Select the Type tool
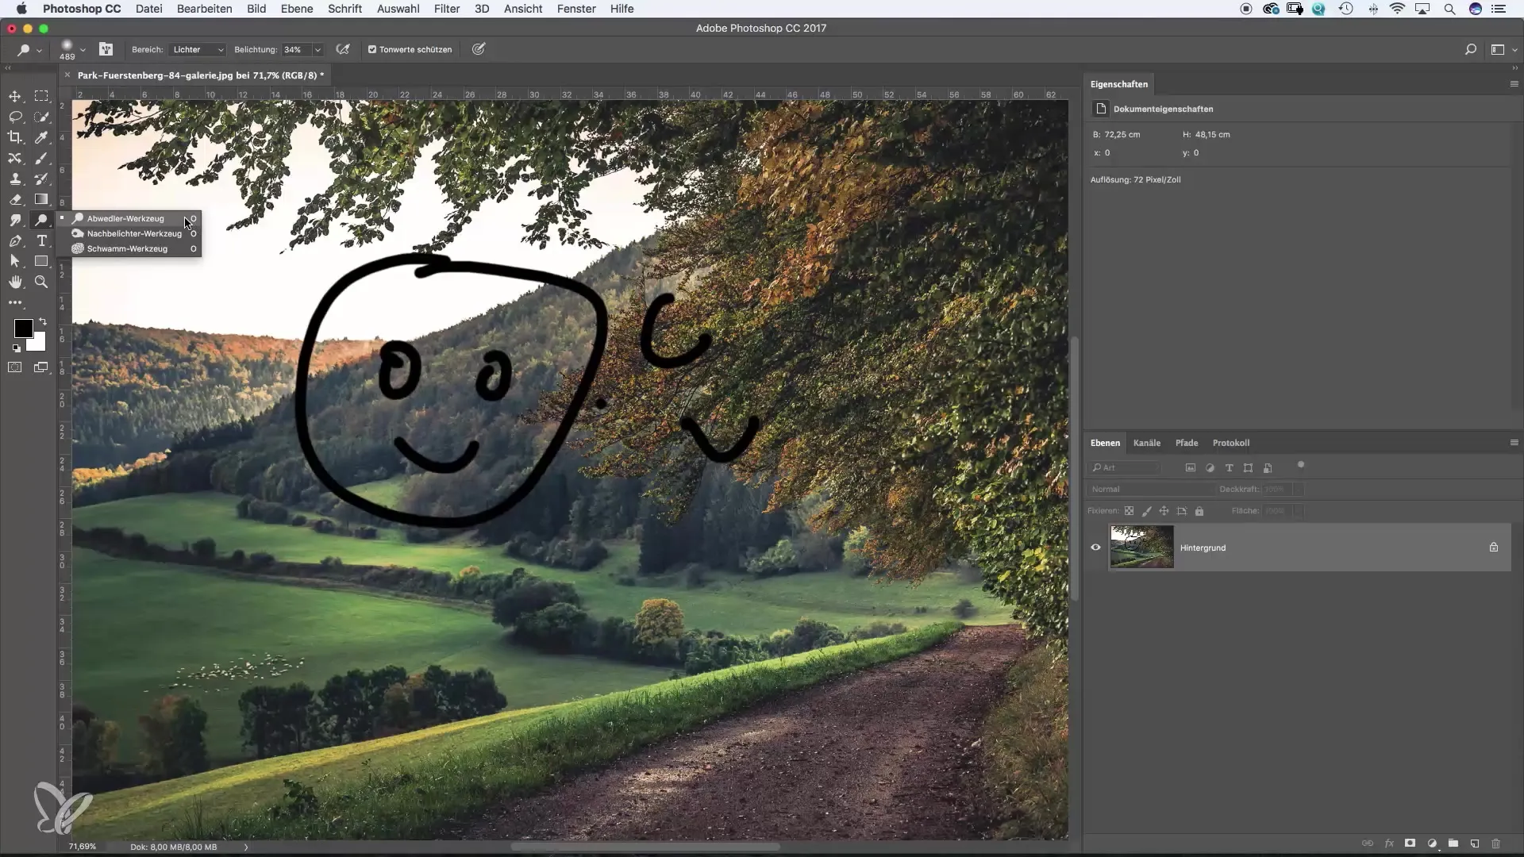1524x857 pixels. point(41,240)
